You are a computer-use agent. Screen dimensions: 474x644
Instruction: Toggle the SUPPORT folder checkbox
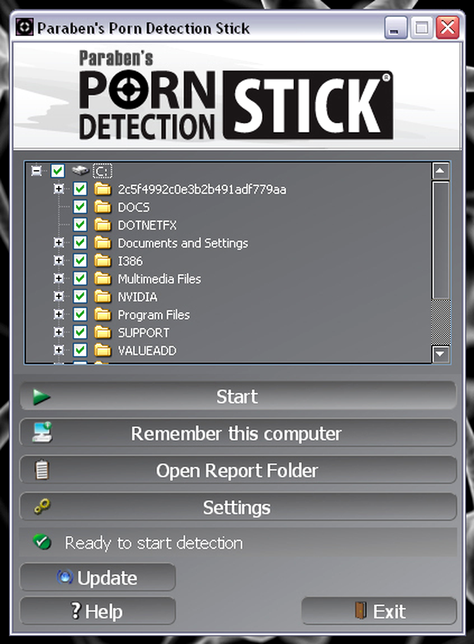coord(80,332)
